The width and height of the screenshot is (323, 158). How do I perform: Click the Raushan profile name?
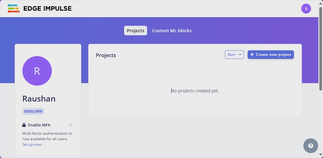pyautogui.click(x=39, y=99)
